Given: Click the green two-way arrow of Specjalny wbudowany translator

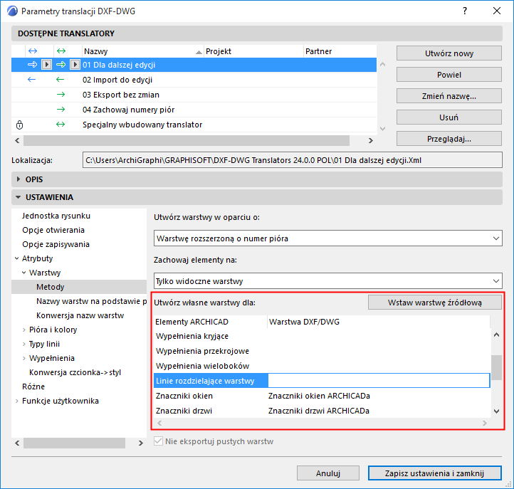Looking at the screenshot, I should tap(61, 125).
